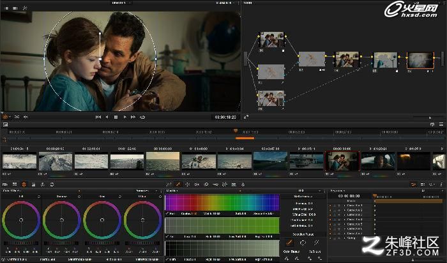Open the Tracker palette
Screen dimensions: 447x263
(197, 184)
